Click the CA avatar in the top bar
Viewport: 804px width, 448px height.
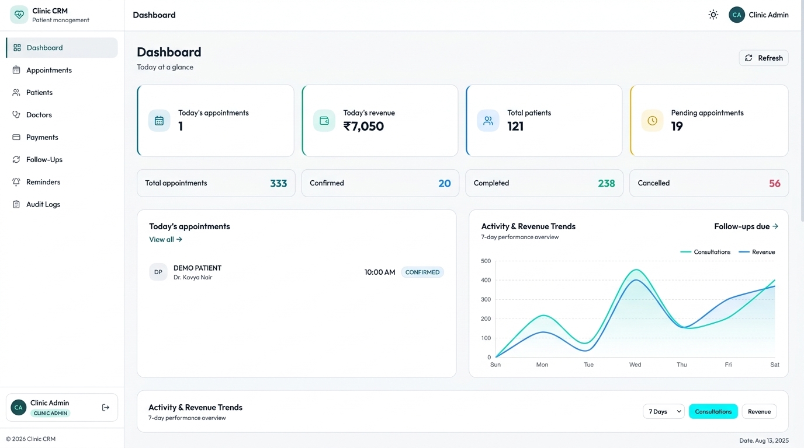point(737,15)
